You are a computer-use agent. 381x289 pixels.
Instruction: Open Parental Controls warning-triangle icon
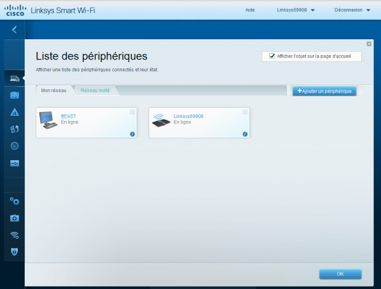click(x=14, y=112)
